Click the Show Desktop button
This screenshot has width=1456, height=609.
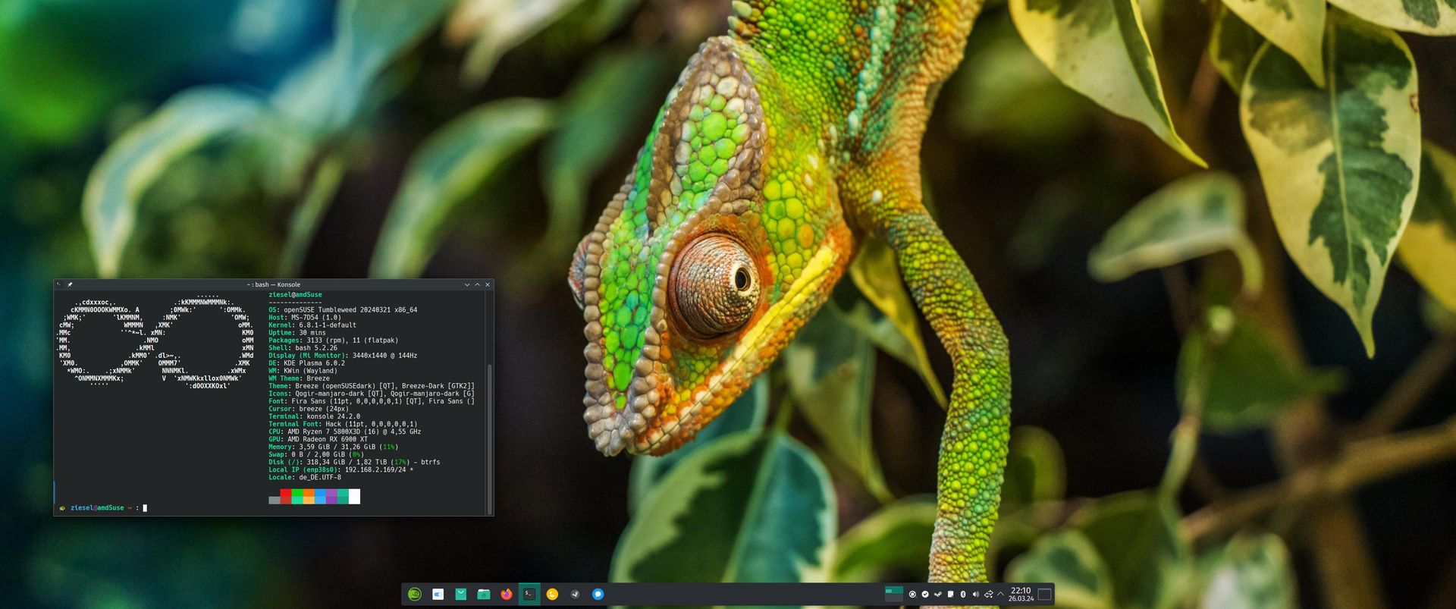tap(1044, 595)
